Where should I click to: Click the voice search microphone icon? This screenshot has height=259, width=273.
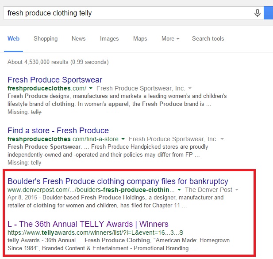click(258, 13)
